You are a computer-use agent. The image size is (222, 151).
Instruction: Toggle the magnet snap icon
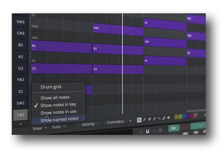pyautogui.click(x=147, y=131)
